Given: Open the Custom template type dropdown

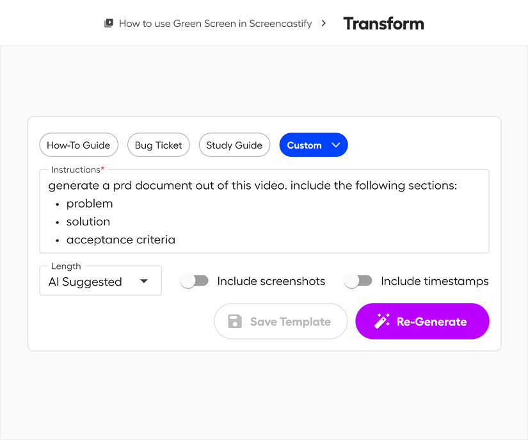Looking at the screenshot, I should coord(313,145).
